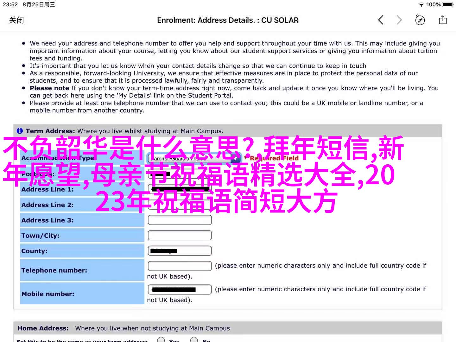Tap the clock time in status bar
456x342 pixels.
pos(10,5)
